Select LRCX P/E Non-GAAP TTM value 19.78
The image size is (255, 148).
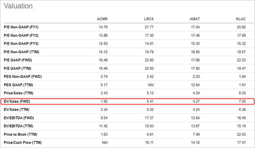point(149,52)
